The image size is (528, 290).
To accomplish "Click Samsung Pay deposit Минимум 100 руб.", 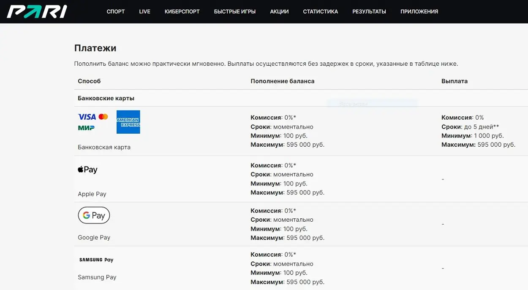I will coord(279,273).
